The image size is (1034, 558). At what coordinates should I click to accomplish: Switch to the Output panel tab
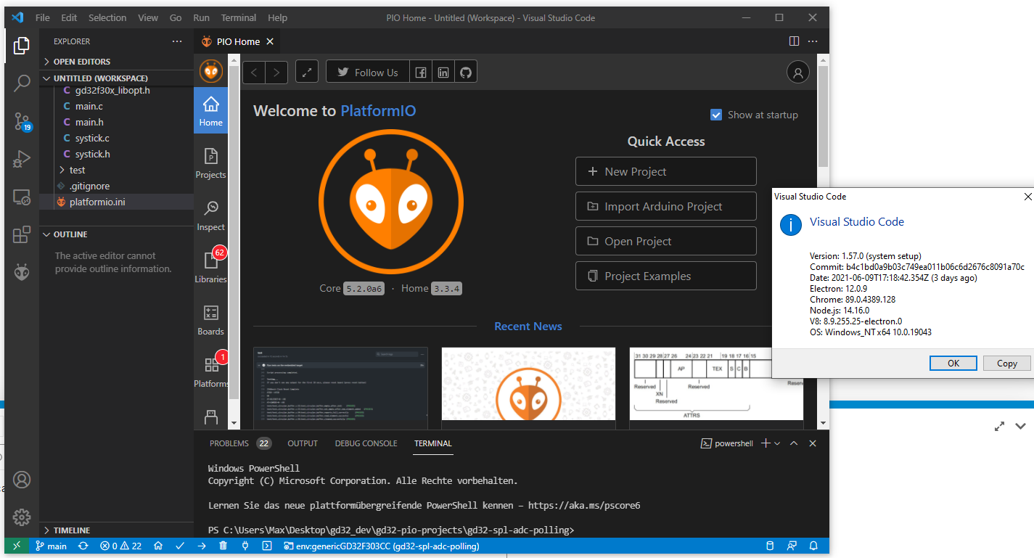coord(303,443)
